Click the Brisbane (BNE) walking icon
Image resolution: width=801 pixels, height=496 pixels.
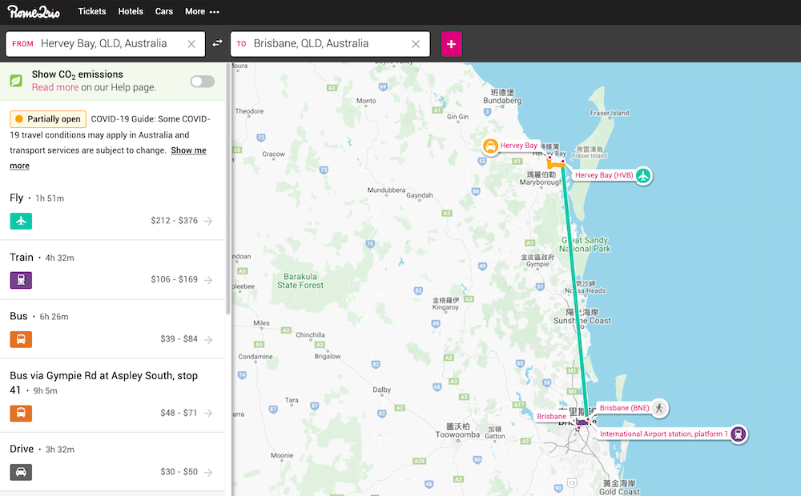pos(659,408)
